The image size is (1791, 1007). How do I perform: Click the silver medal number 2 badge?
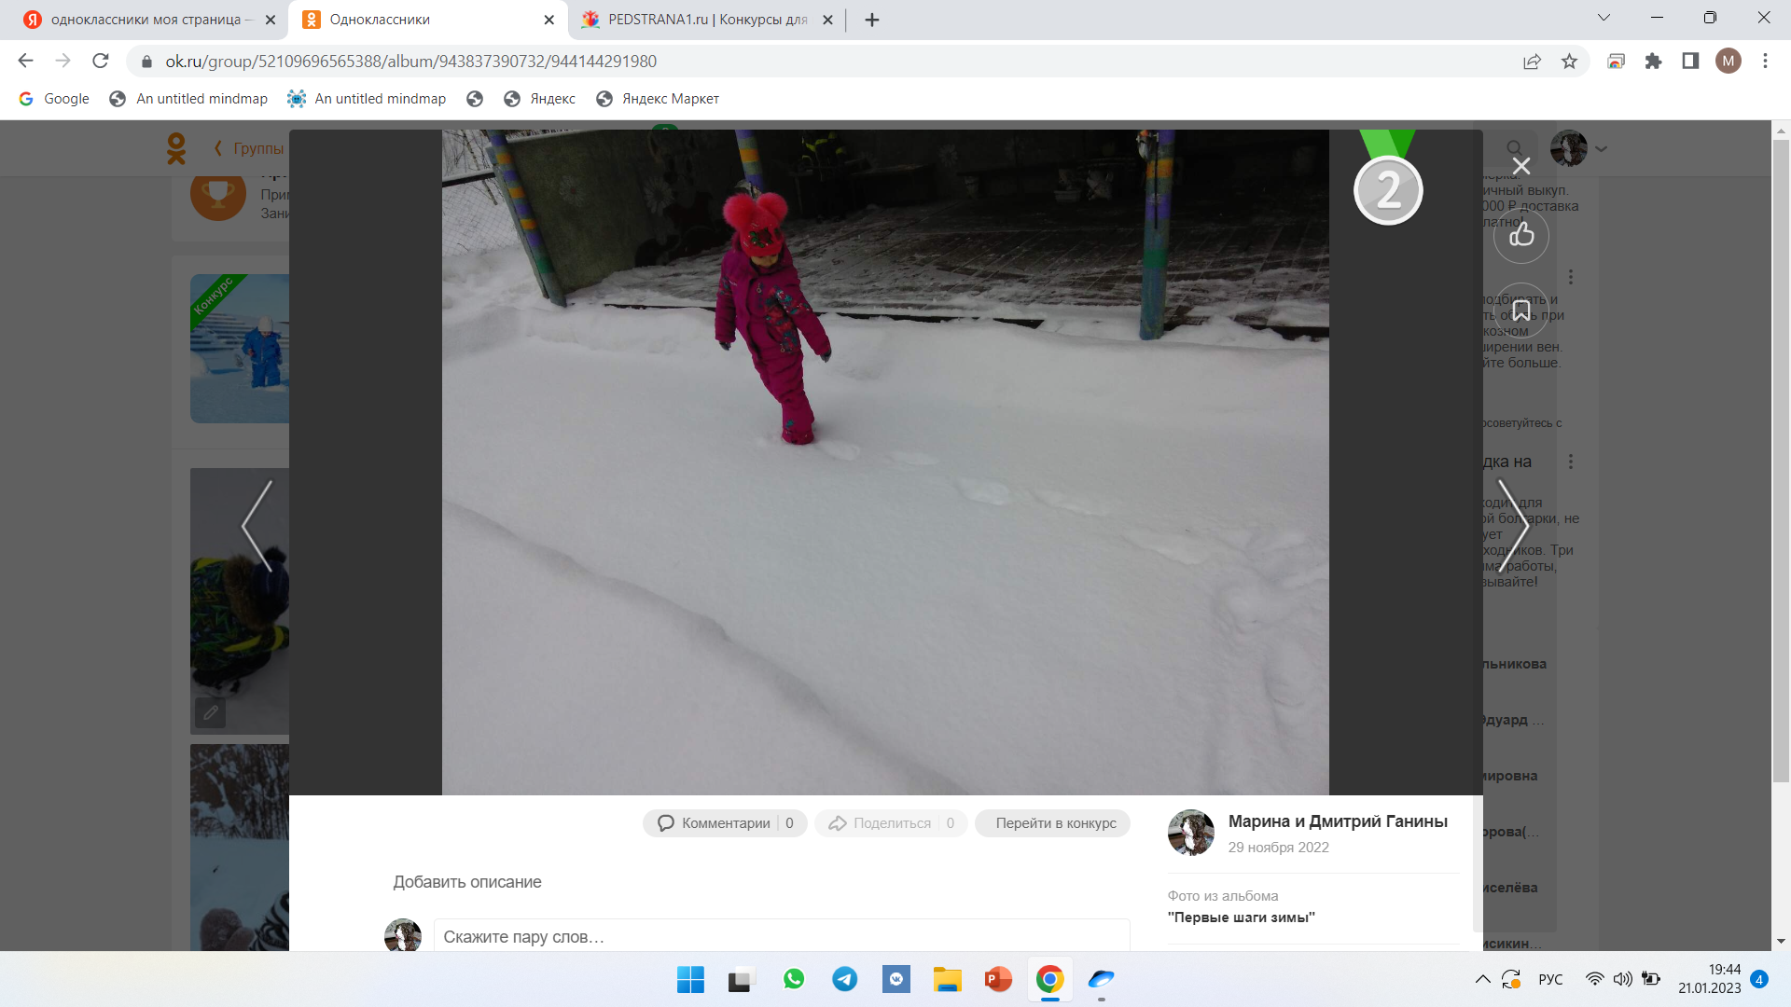[x=1388, y=190]
